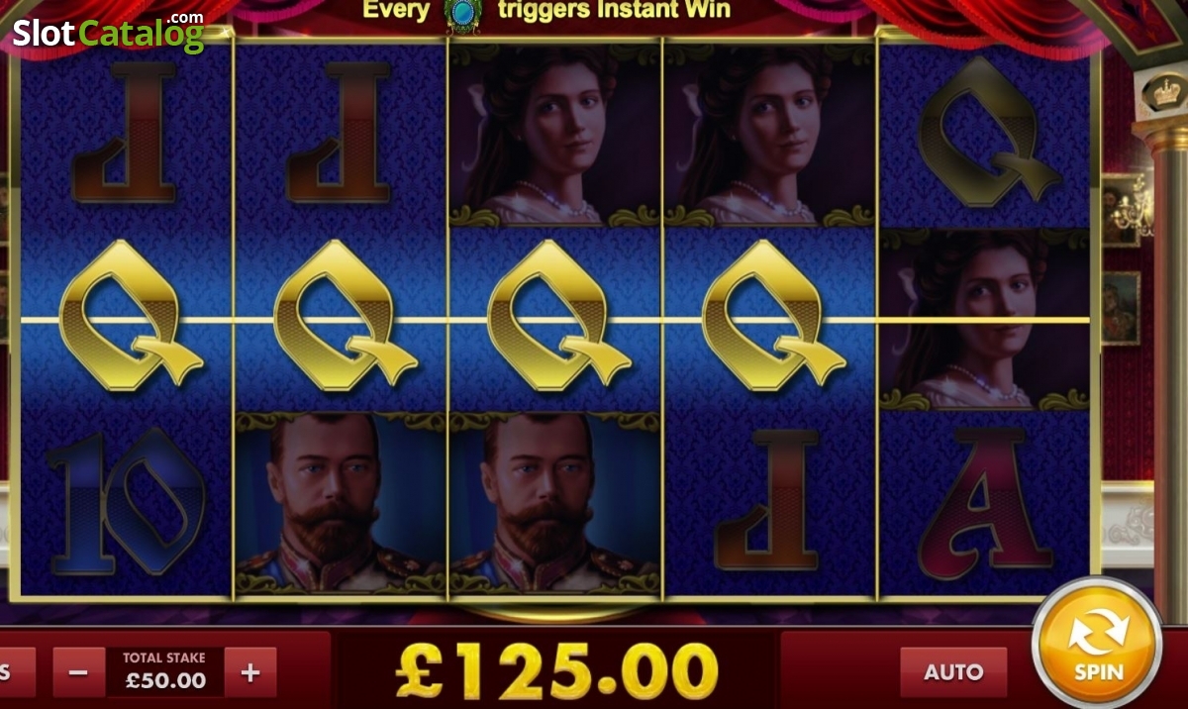Click the lady portrait on fifth reel
The image size is (1188, 709).
coord(986,320)
